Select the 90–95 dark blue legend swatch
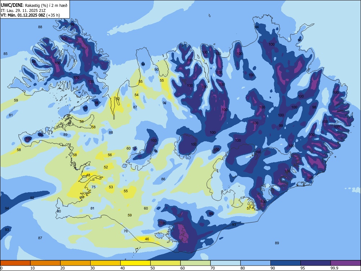The height and width of the screenshot is (271, 361). 286,263
